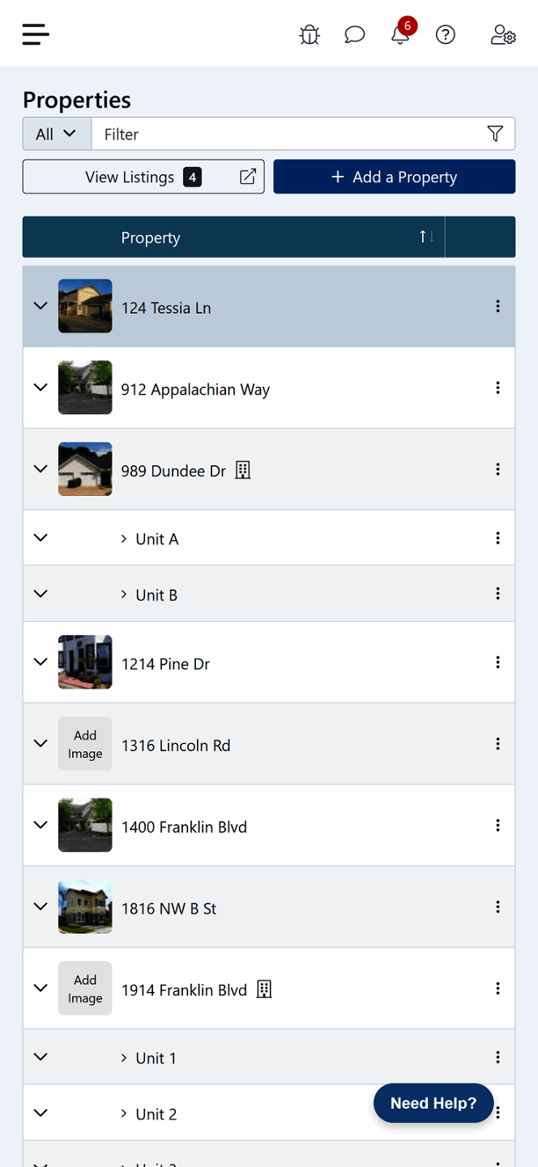Viewport: 538px width, 1167px height.
Task: Open kebab menu for 124 Tessia Ln
Action: [x=497, y=306]
